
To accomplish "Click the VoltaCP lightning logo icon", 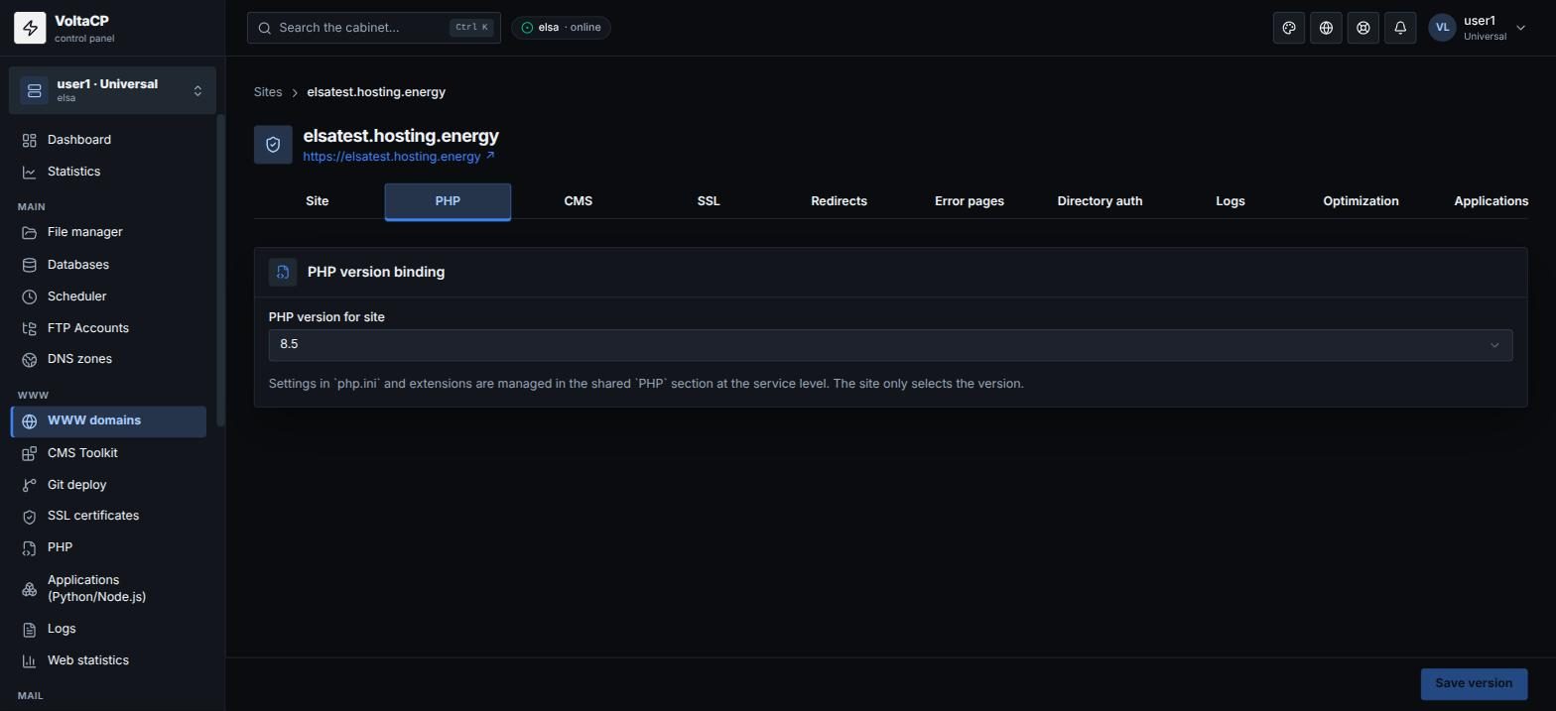I will point(30,28).
